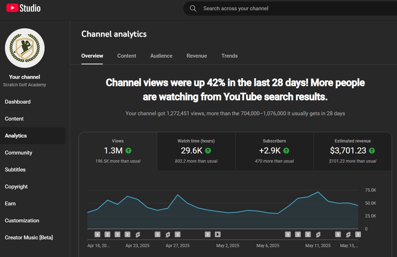Click the 75.0K axis label
Image resolution: width=397 pixels, height=257 pixels.
point(371,190)
